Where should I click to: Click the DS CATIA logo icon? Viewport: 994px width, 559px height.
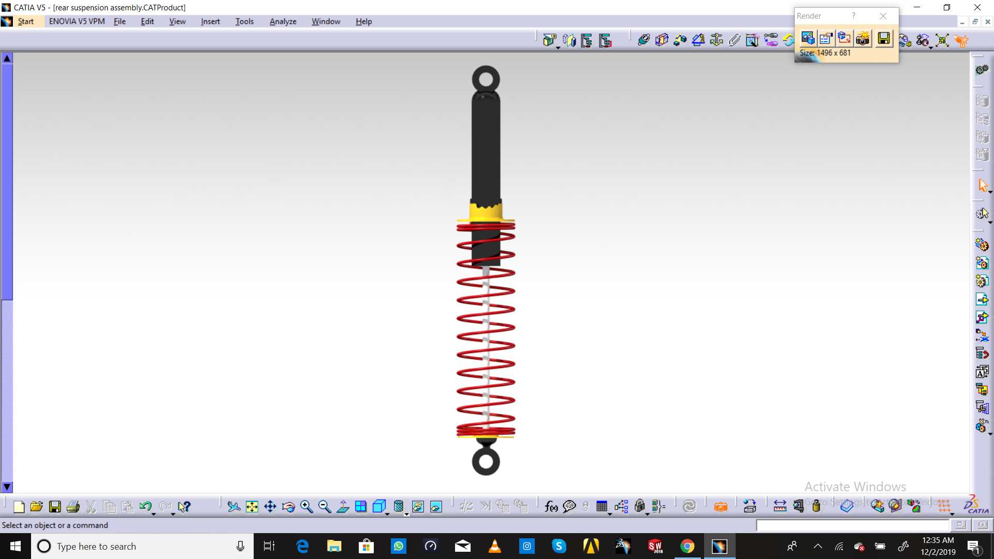[x=976, y=505]
